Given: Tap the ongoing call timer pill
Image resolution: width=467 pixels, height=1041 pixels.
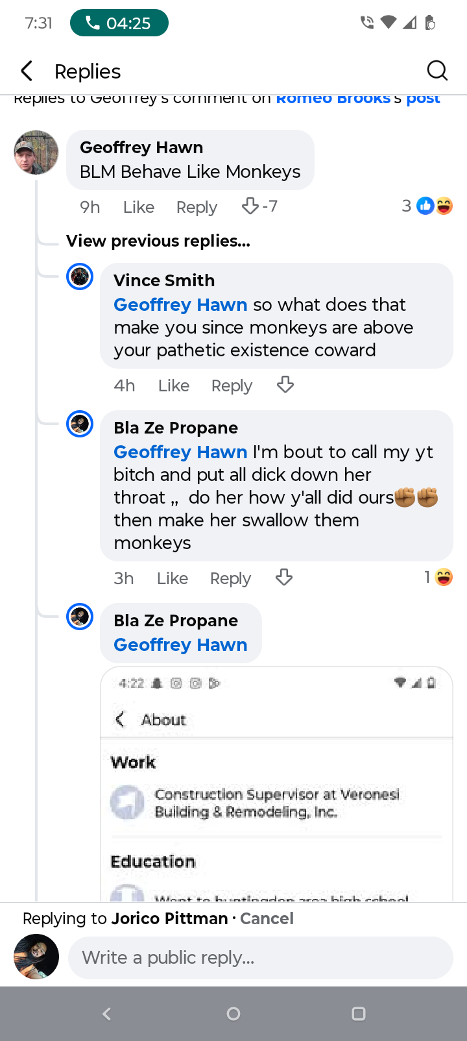Looking at the screenshot, I should click(x=119, y=23).
